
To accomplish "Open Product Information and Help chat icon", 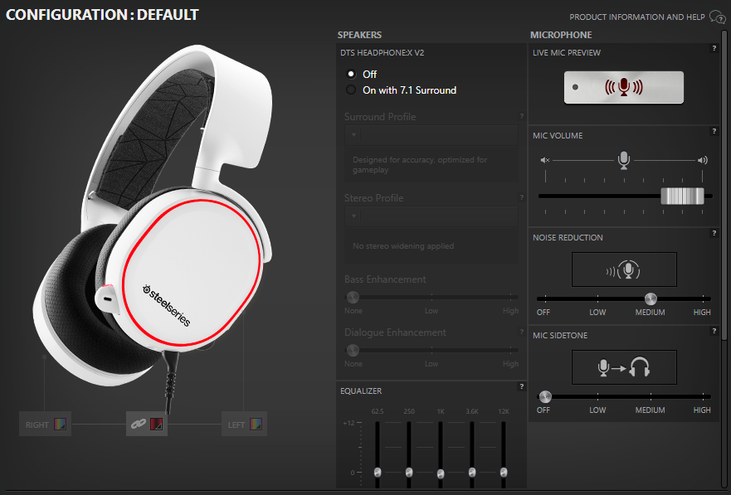I will 717,17.
